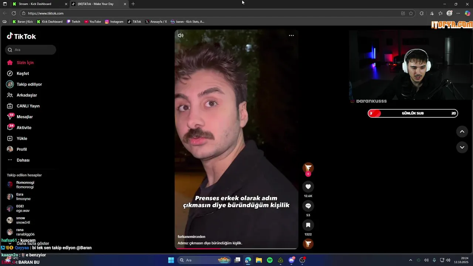Open Discord from the taskbar
Viewport: 473px width, 266px height.
292,260
